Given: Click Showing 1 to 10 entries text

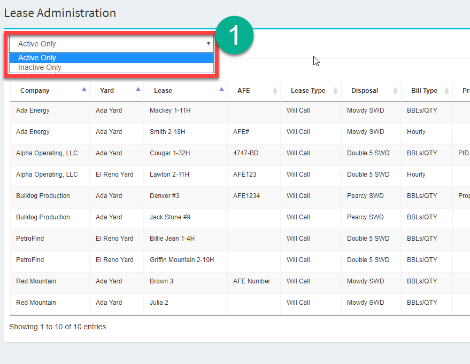Looking at the screenshot, I should 58,327.
